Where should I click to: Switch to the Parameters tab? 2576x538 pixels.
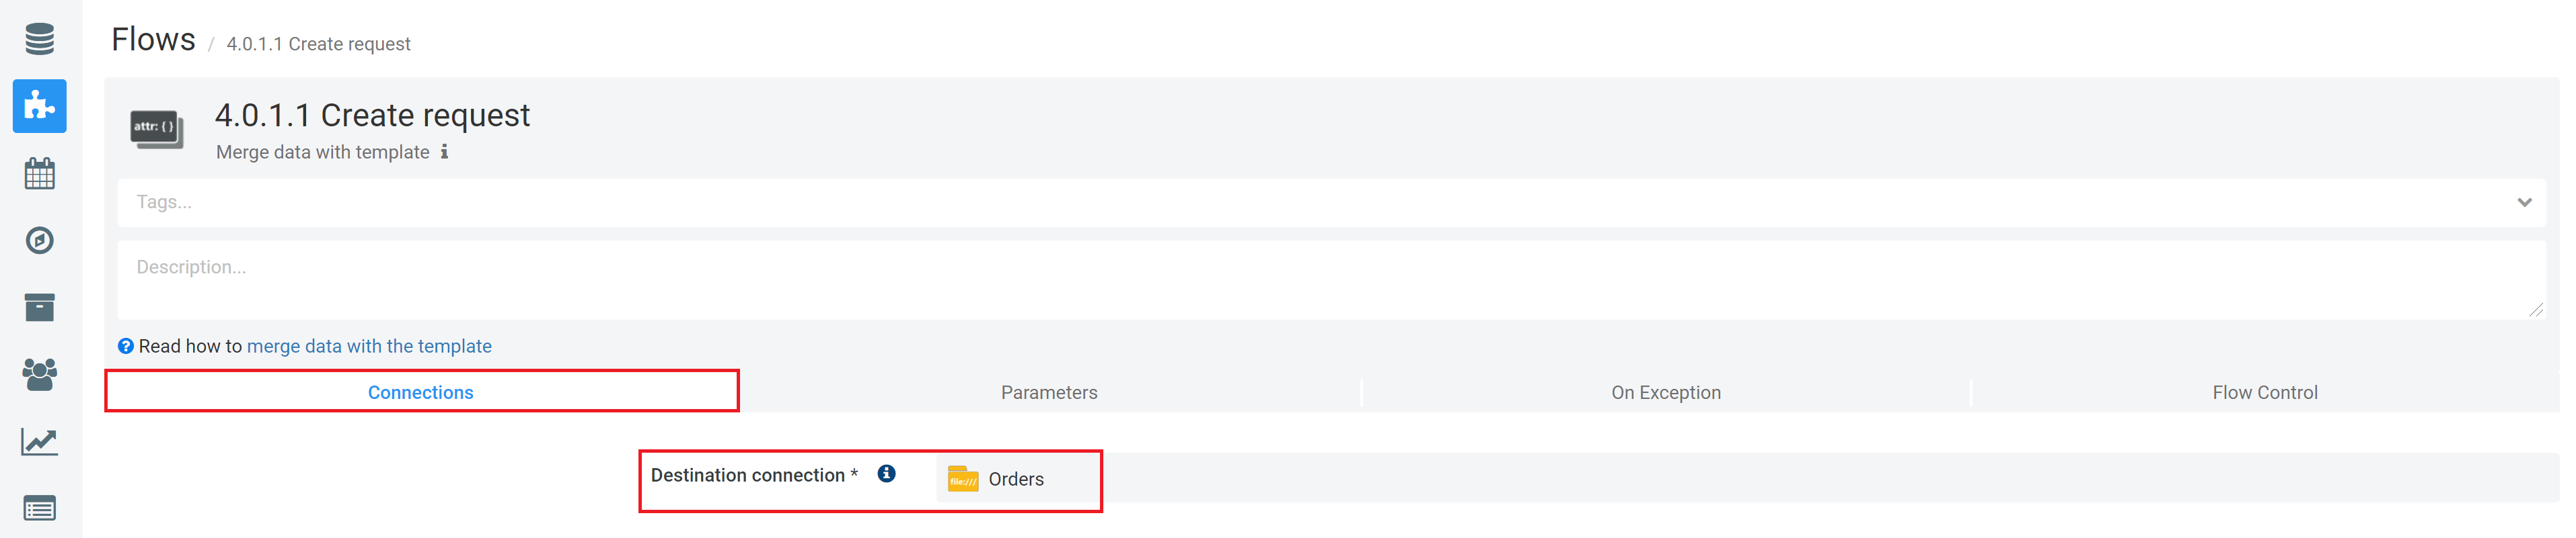pos(1049,392)
